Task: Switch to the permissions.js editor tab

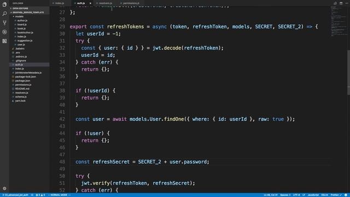Action: [x=131, y=3]
